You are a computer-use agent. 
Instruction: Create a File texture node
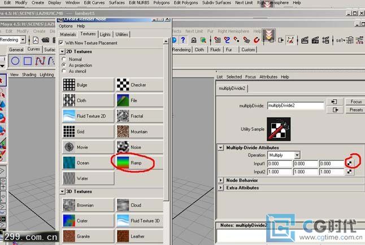140,100
